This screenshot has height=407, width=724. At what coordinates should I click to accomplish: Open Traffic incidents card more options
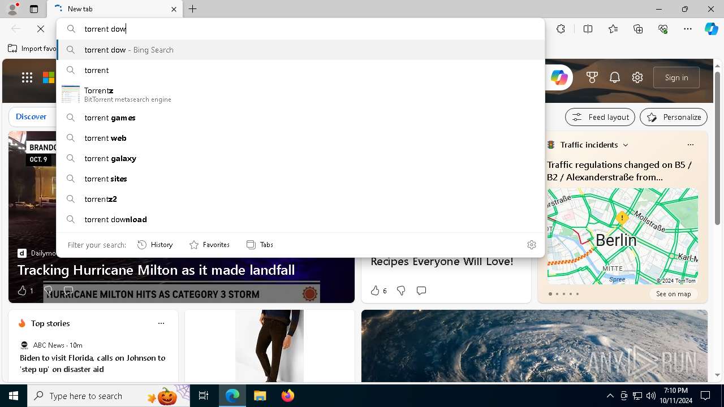click(690, 145)
